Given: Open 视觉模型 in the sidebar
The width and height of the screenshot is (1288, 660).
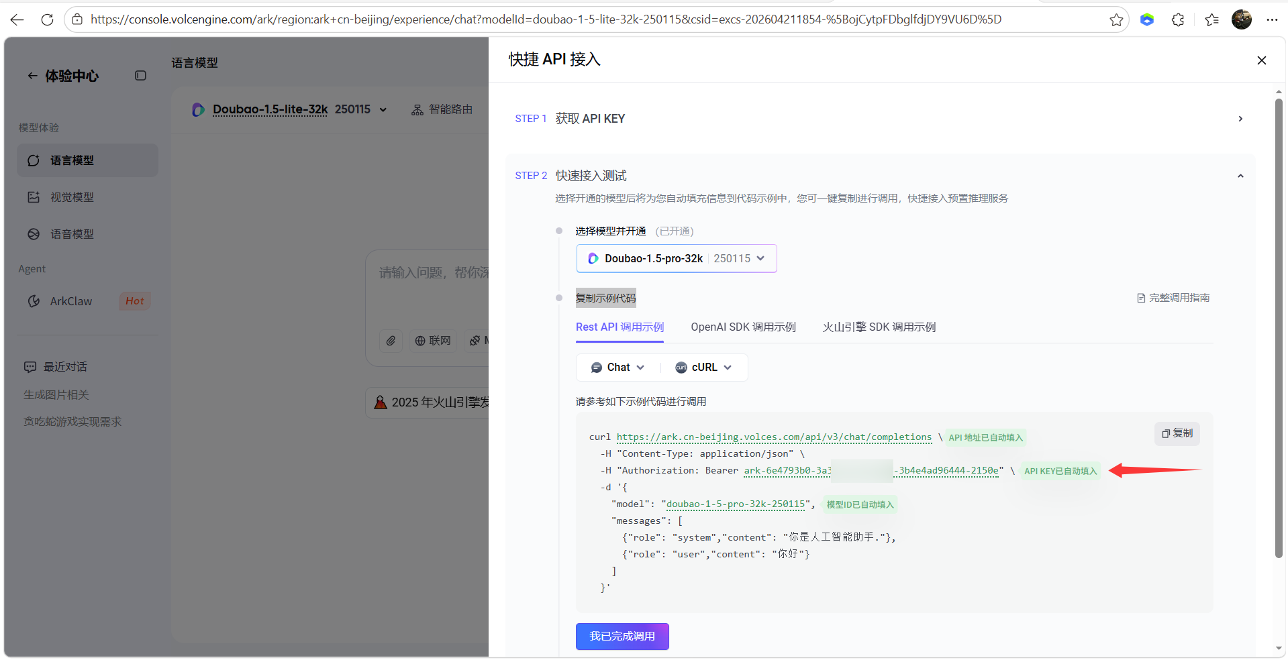Looking at the screenshot, I should point(87,197).
